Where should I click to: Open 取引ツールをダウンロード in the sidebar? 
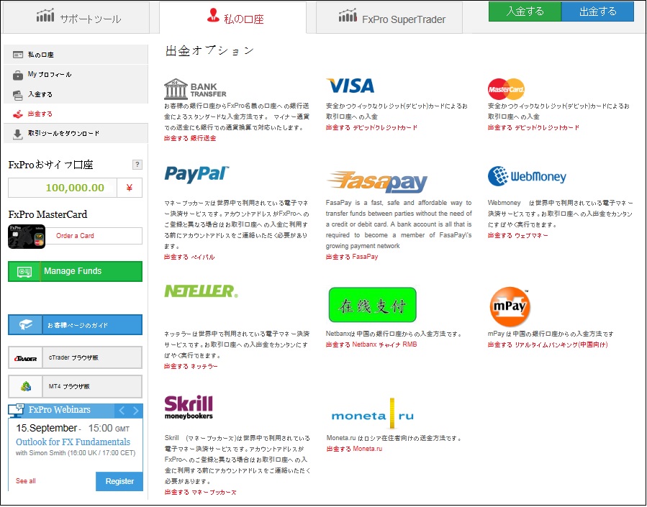tap(76, 134)
